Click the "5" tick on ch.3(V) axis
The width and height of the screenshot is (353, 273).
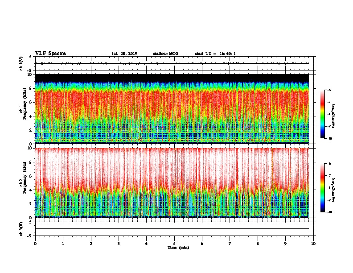click(x=31, y=222)
